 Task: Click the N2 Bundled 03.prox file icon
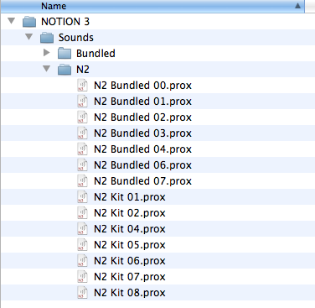(x=82, y=133)
